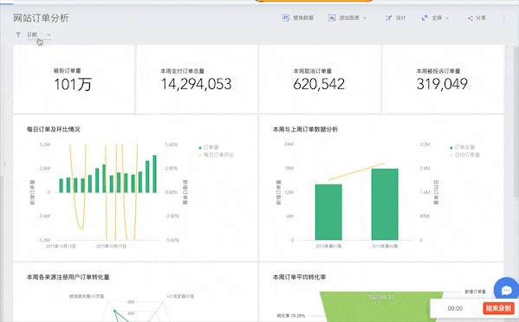This screenshot has width=519, height=322.
Task: Click the filter funnel icon
Action: click(x=18, y=35)
